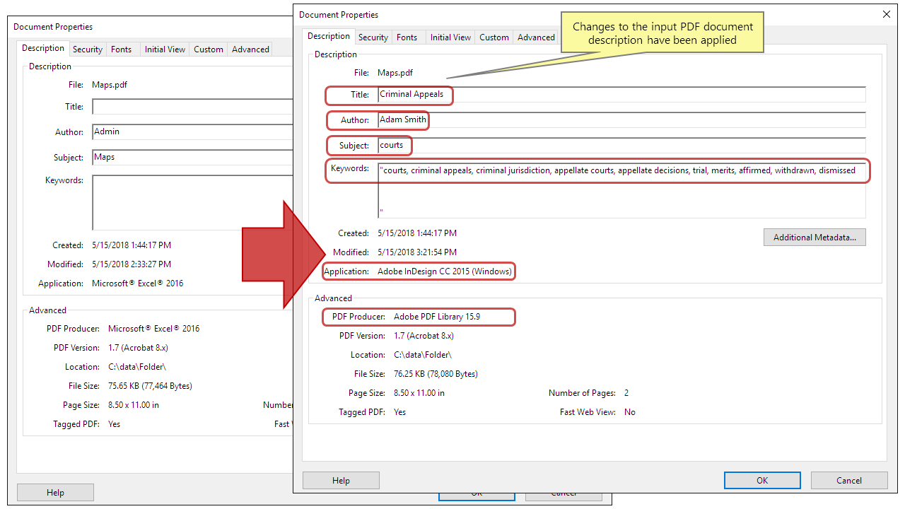Dismiss the dialog using Cancel
This screenshot has height=509, width=905.
pos(848,480)
